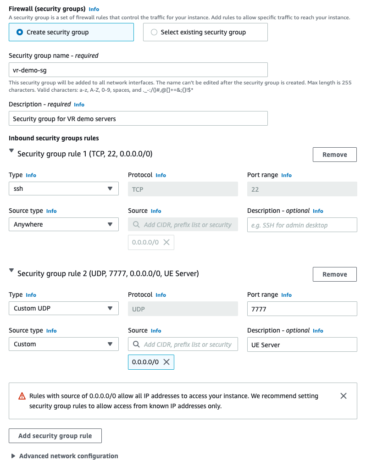Click search icon in rule 2 Source field
366x472 pixels.
136,344
